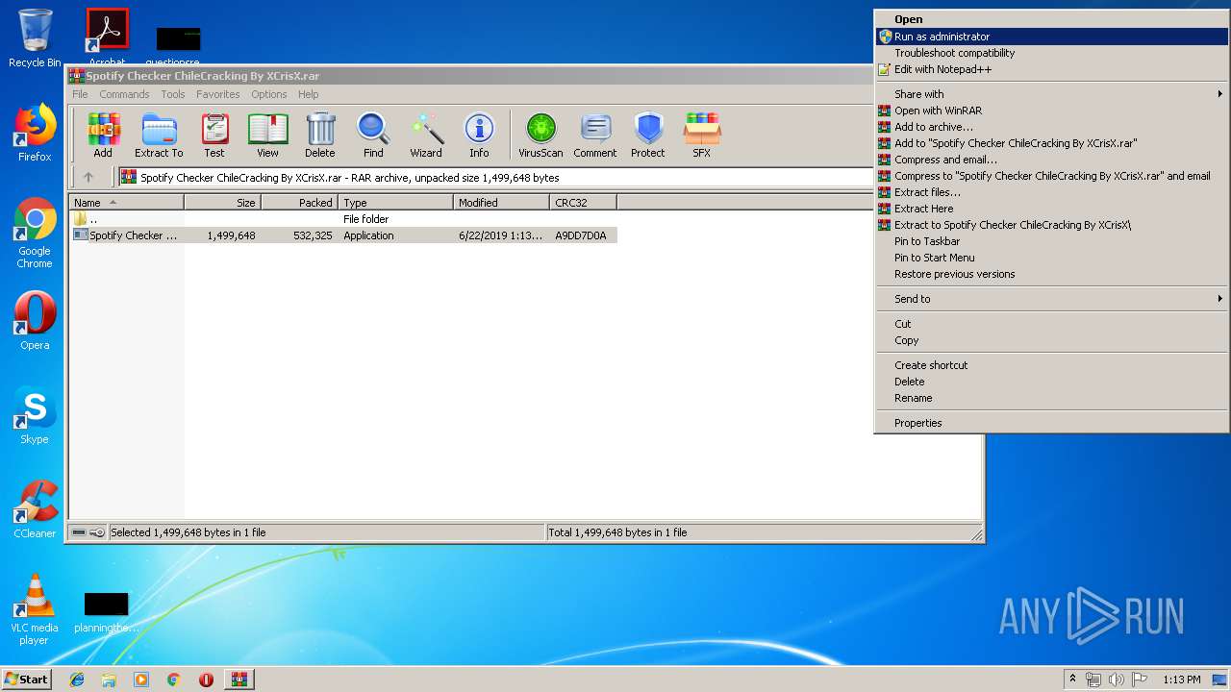Screen dimensions: 1231x692
Task: Open the Commands menu
Action: coord(124,94)
